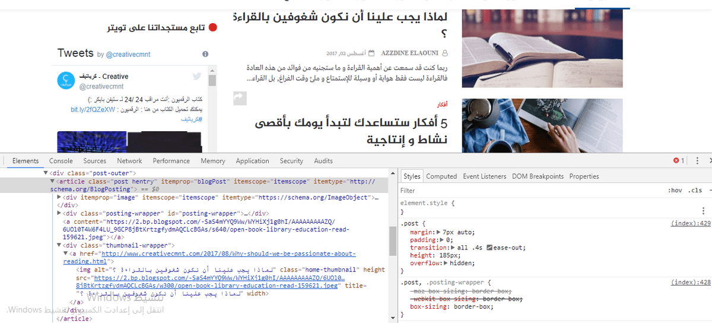This screenshot has width=712, height=323.
Task: Switch to the Computed sidebar tab
Action: [441, 176]
